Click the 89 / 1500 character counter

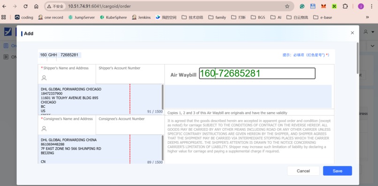click(155, 162)
